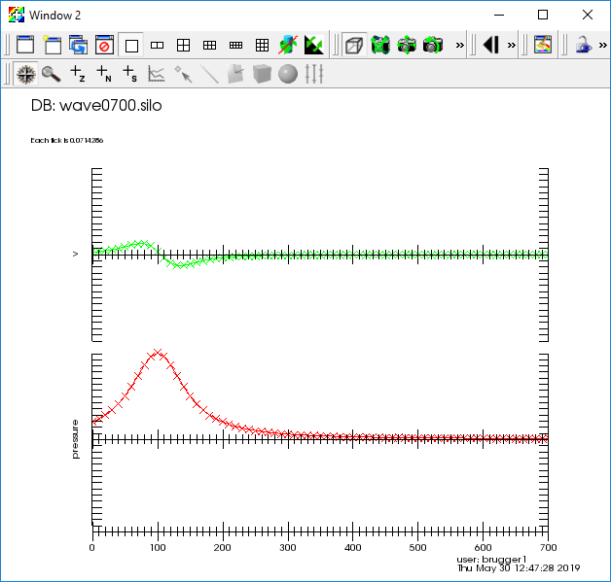Clone the current window
Image resolution: width=611 pixels, height=582 pixels.
(x=78, y=45)
